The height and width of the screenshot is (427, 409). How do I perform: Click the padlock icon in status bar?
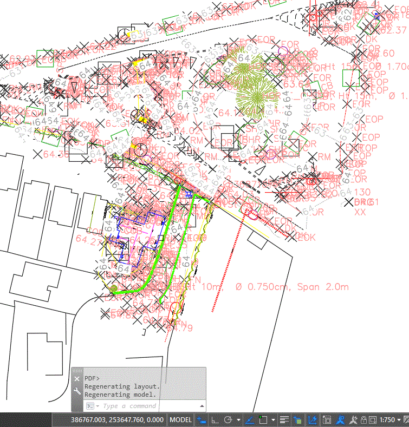pyautogui.click(x=363, y=419)
